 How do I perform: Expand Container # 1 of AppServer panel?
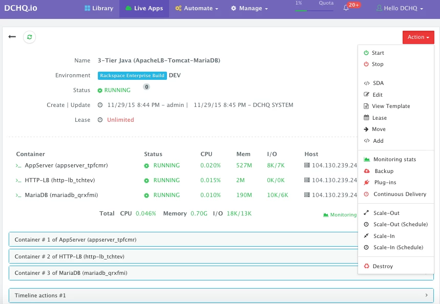coord(183,240)
